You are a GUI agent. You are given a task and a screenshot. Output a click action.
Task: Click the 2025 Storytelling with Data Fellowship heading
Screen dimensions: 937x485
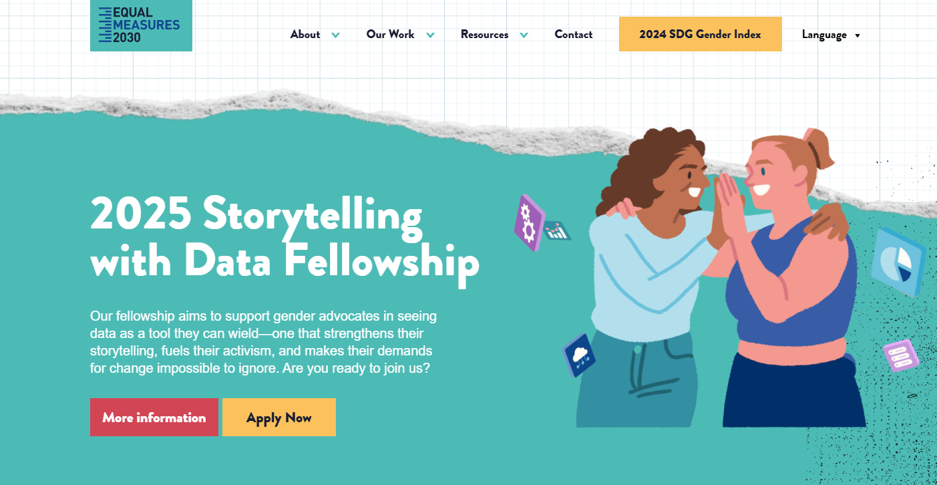pos(285,237)
